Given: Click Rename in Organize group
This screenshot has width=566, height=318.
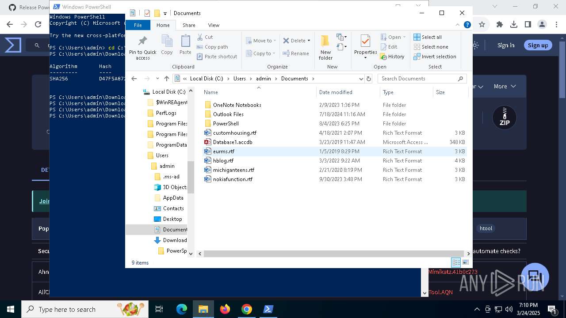Looking at the screenshot, I should pyautogui.click(x=296, y=53).
